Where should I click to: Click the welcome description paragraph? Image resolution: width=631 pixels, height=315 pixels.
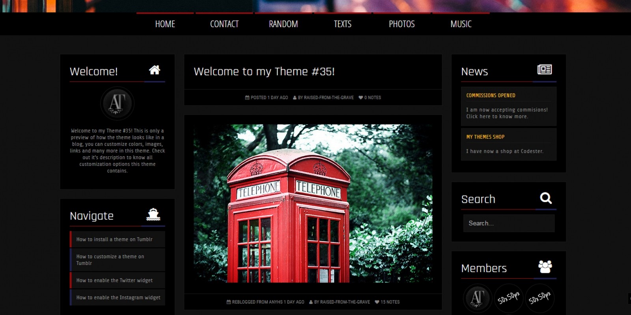point(118,151)
